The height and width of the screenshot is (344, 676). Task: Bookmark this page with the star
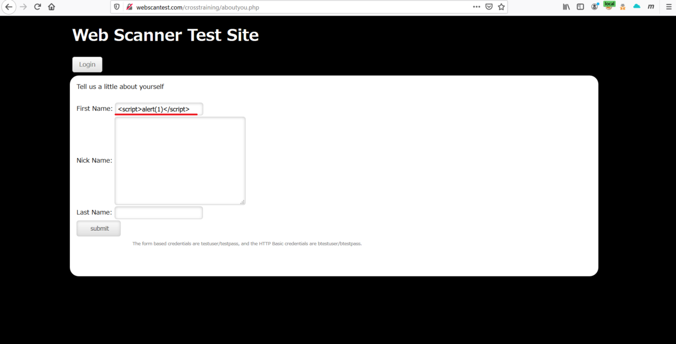point(501,7)
